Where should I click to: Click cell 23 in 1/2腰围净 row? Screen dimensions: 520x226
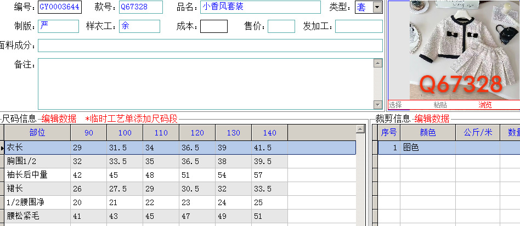(197, 202)
